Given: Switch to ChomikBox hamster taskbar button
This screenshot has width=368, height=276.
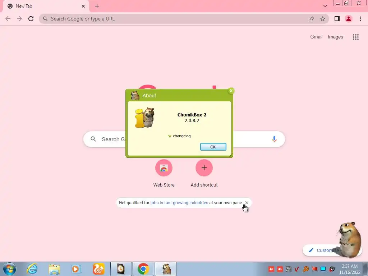Looking at the screenshot, I should pyautogui.click(x=166, y=269).
